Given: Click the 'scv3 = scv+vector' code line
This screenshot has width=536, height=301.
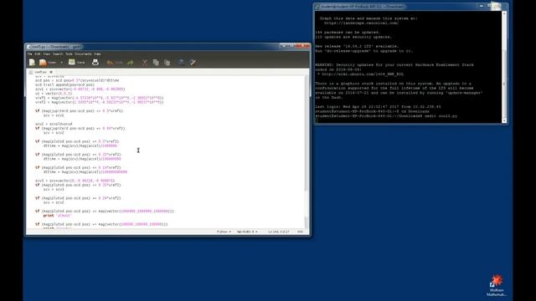Looking at the screenshot, I should tap(75, 181).
